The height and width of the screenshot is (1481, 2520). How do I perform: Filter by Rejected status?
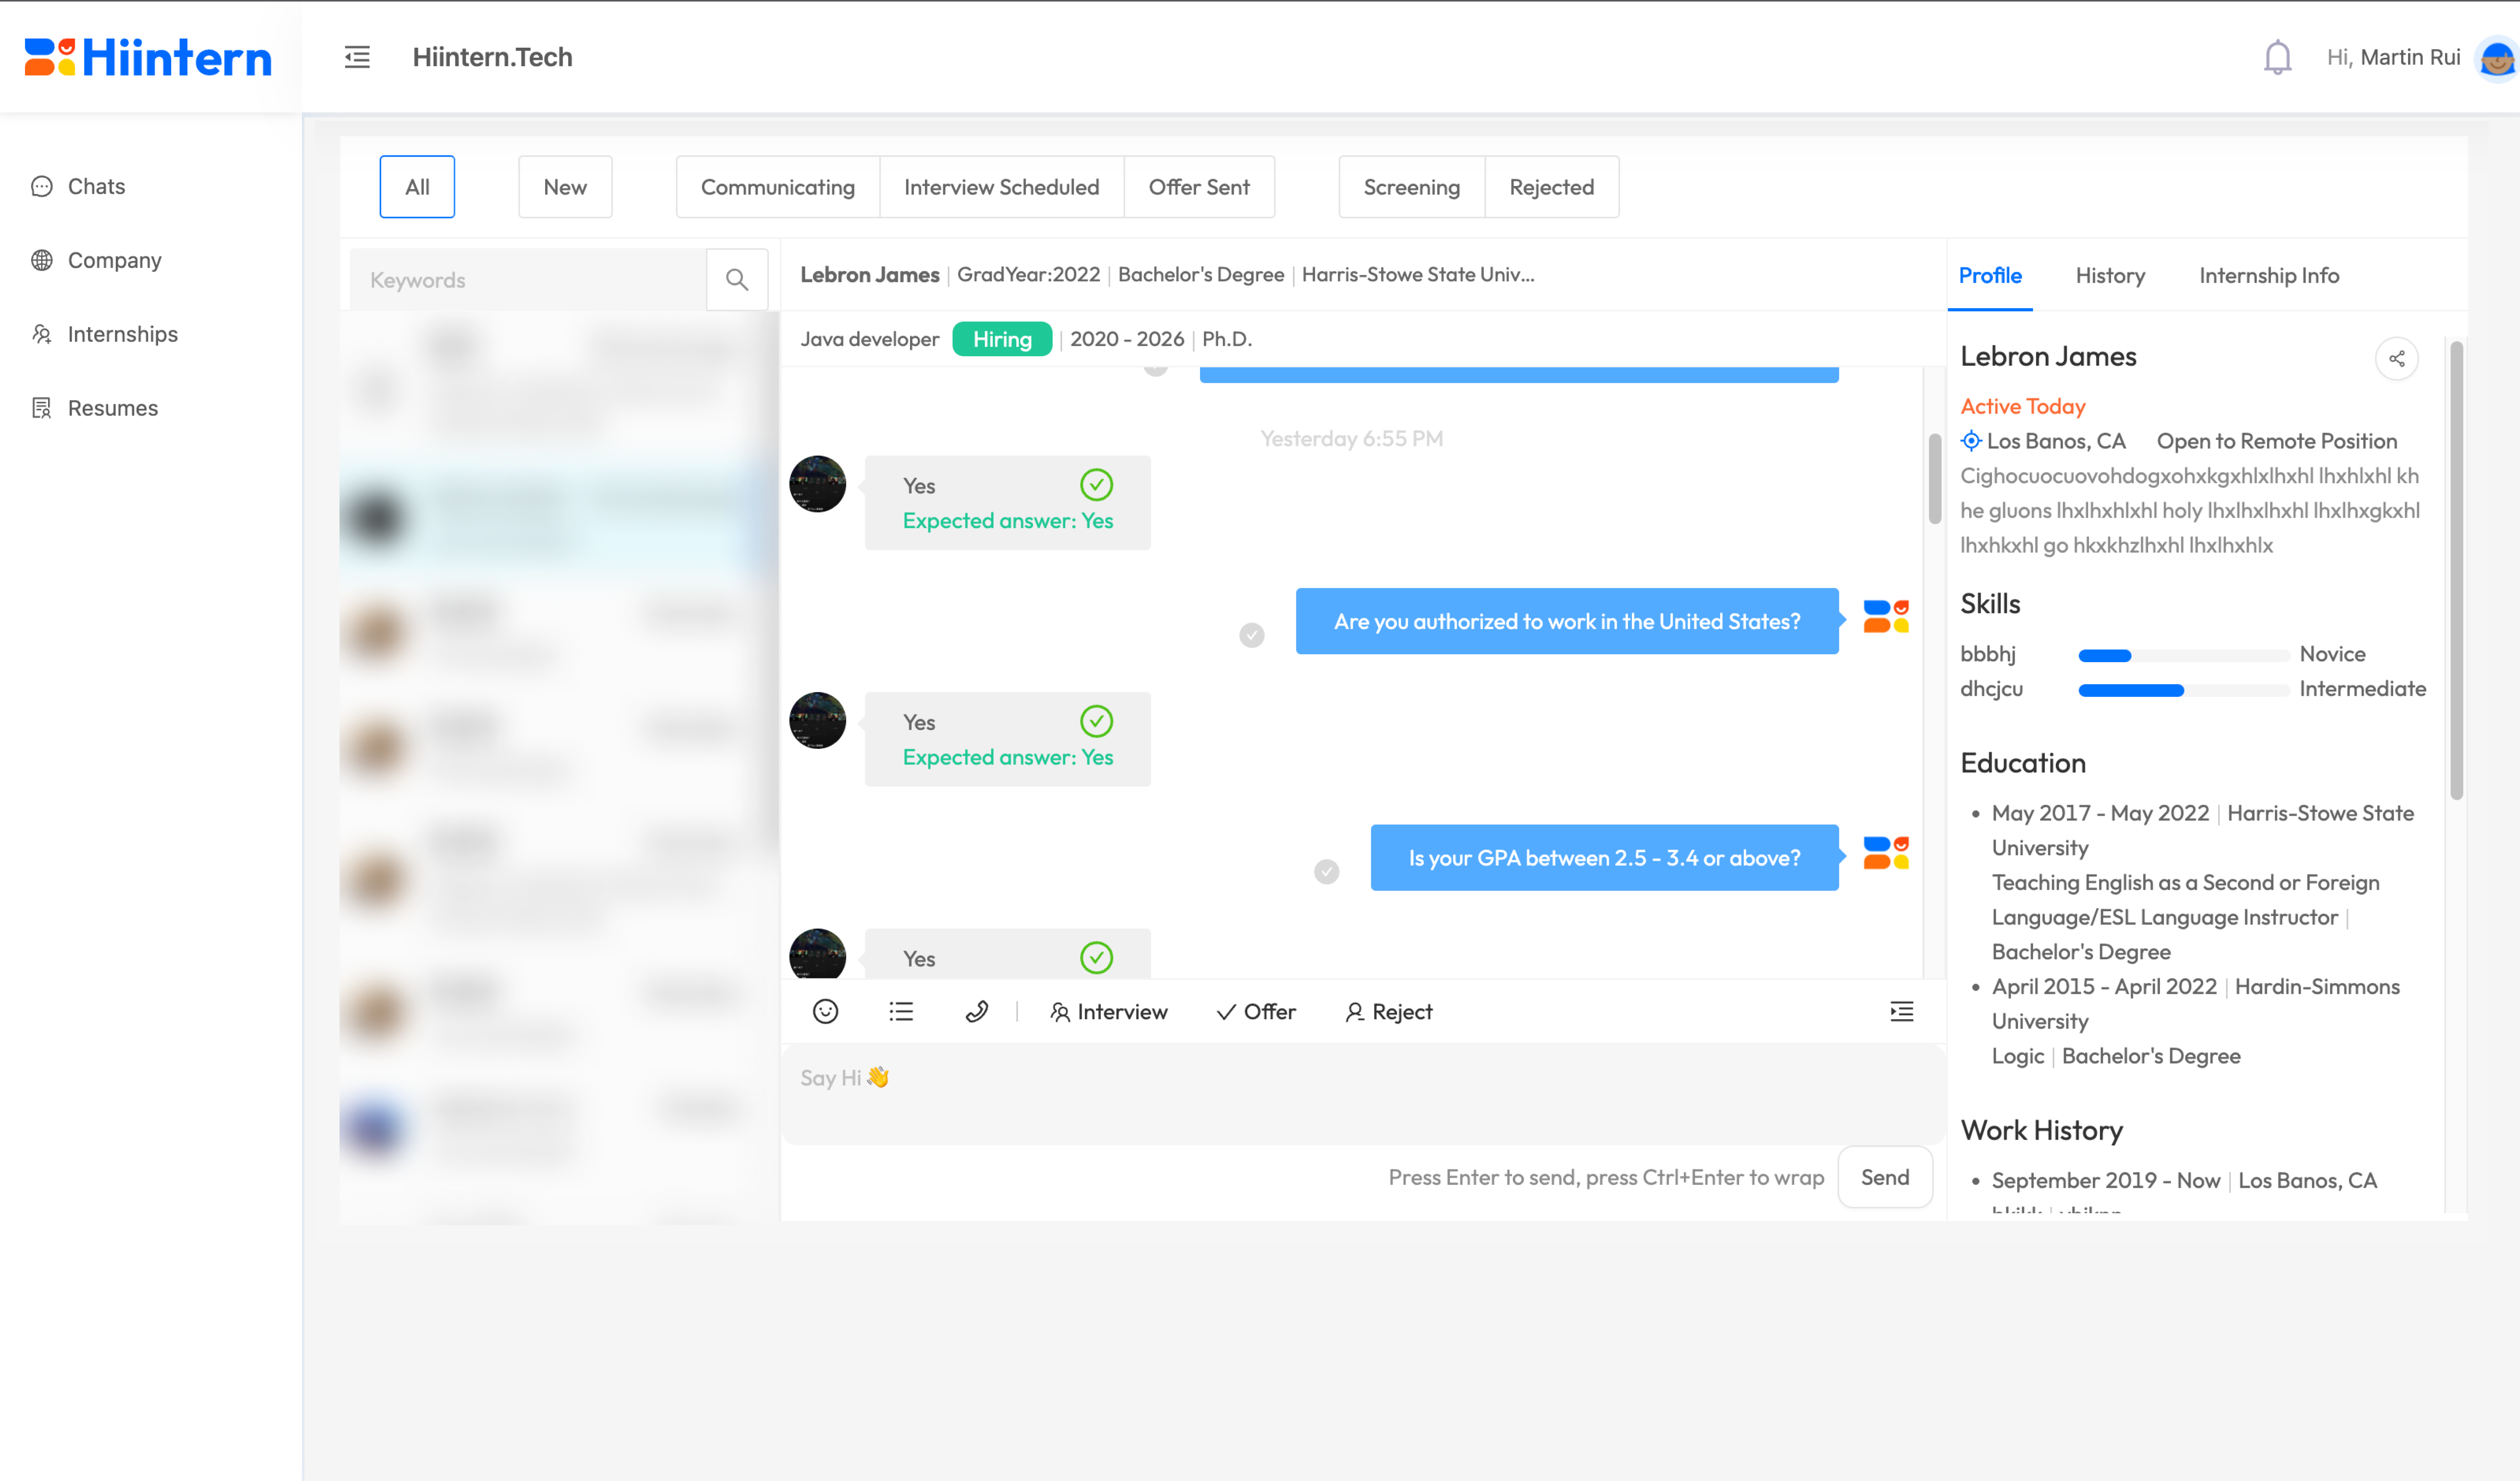point(1552,187)
